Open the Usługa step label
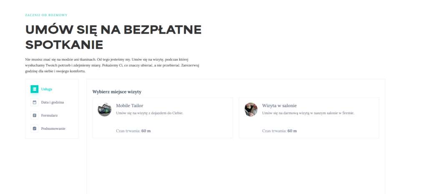Viewport: 427px width, 194px height. [x=46, y=89]
